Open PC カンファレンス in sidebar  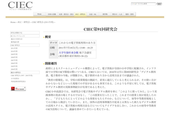pos(25,36)
